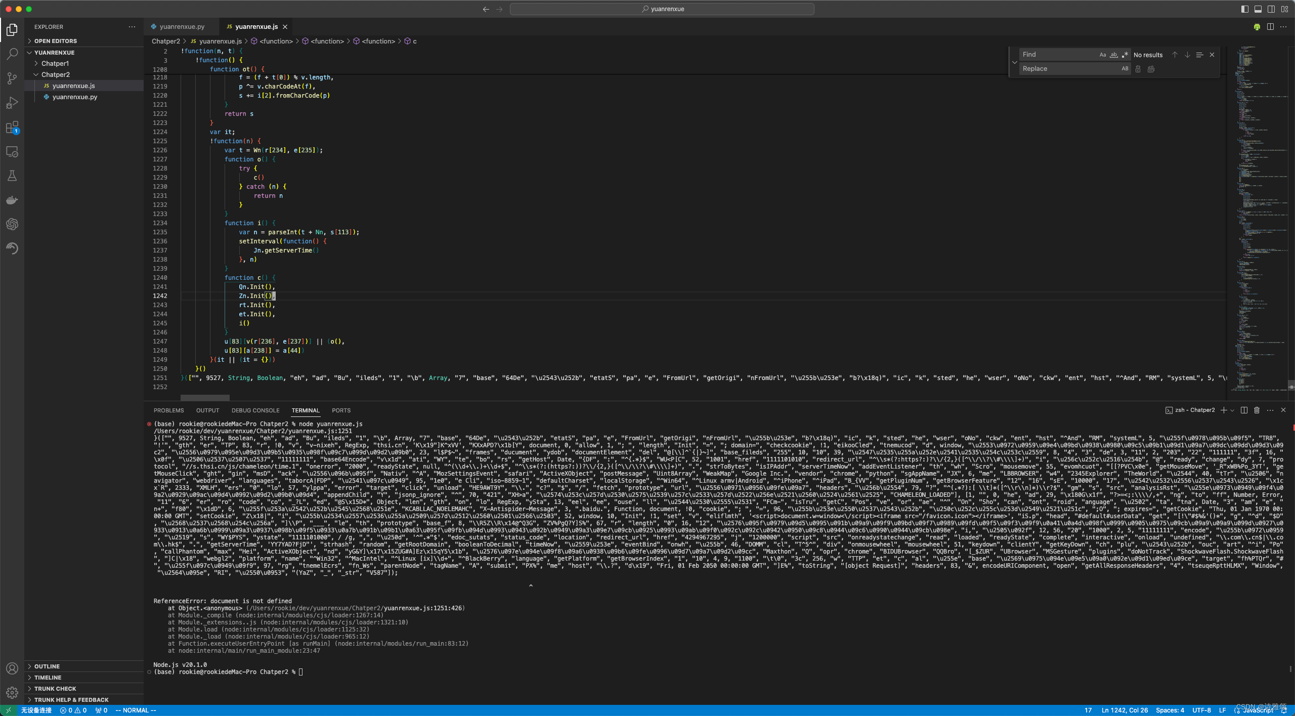
Task: Click the yuanrenxue command center search bar
Action: coord(662,9)
